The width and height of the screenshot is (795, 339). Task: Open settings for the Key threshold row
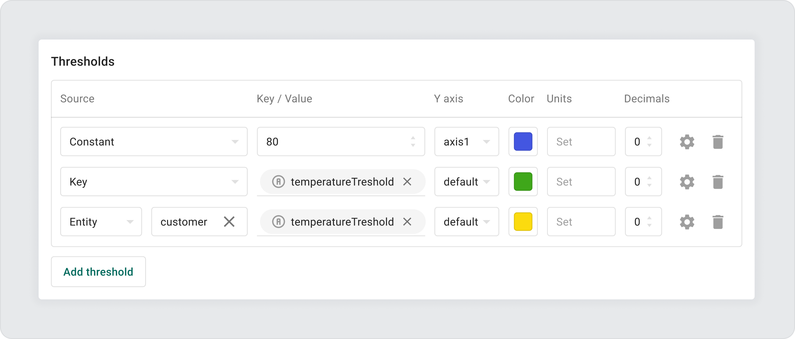687,182
